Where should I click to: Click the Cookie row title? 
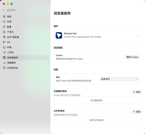point(59,55)
